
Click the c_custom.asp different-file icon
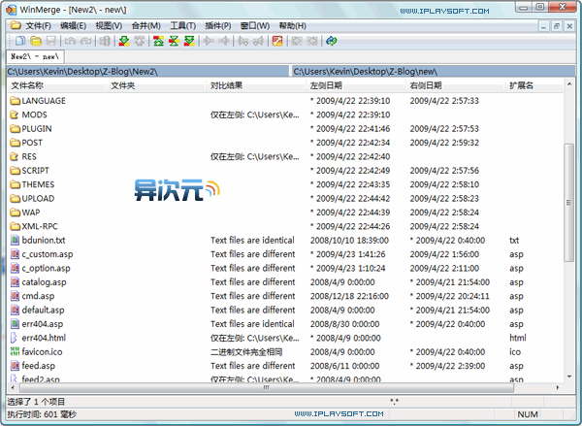tap(15, 254)
